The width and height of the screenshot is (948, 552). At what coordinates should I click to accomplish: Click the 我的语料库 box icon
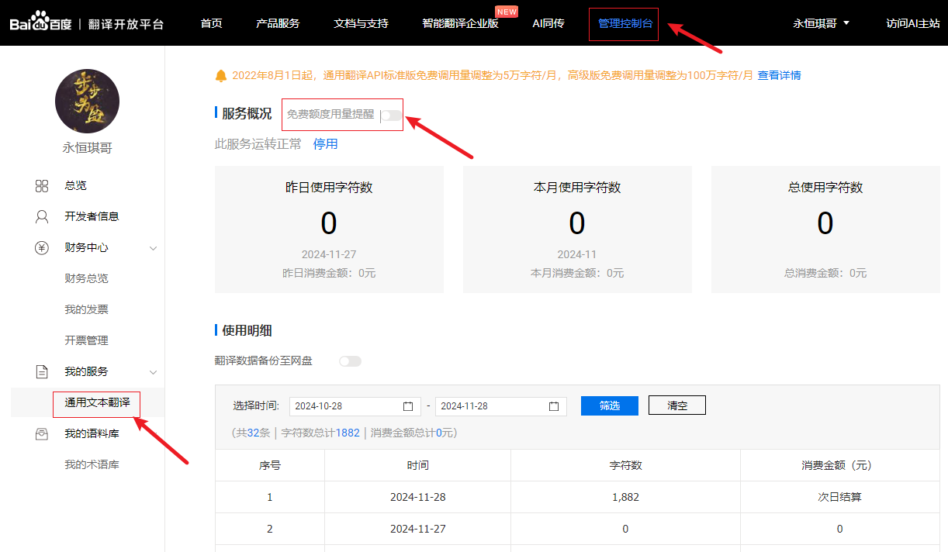[42, 434]
